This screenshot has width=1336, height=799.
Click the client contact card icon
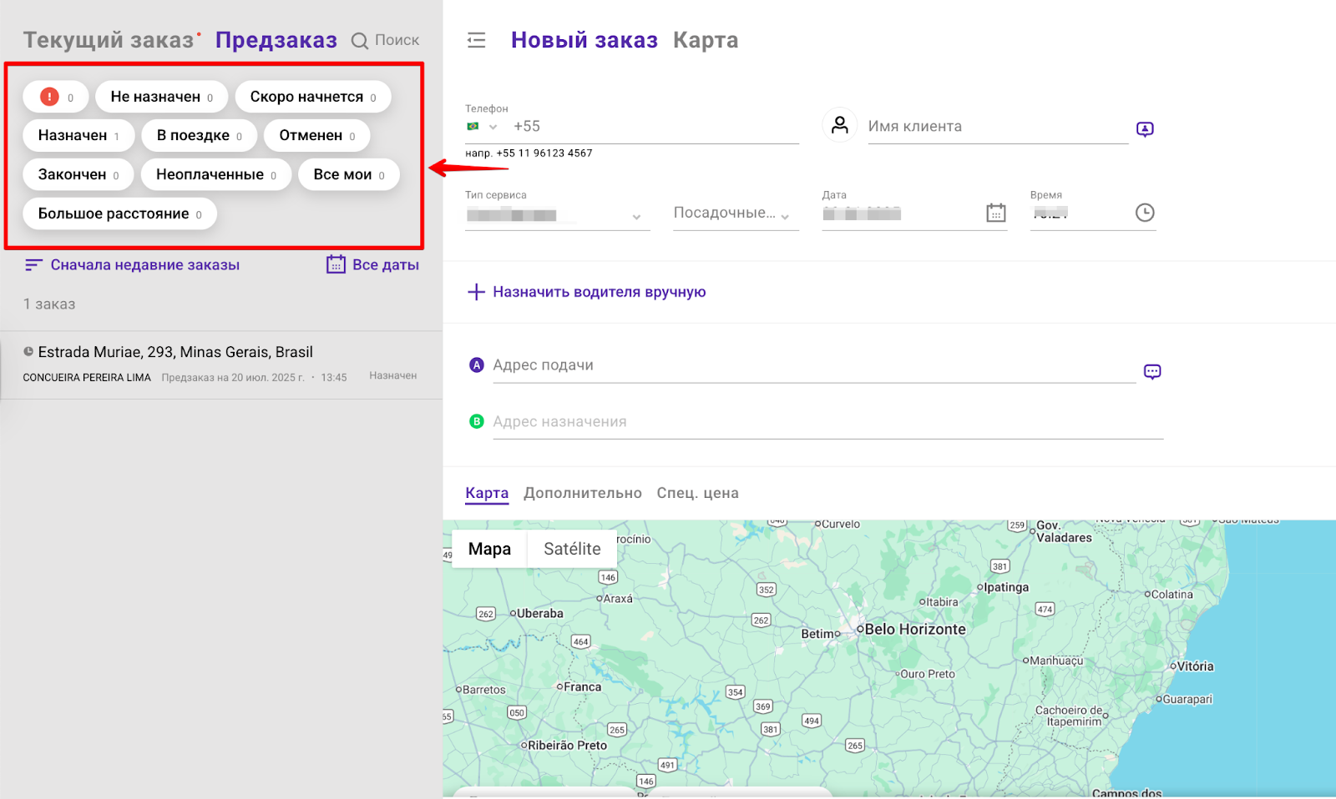(x=1145, y=128)
